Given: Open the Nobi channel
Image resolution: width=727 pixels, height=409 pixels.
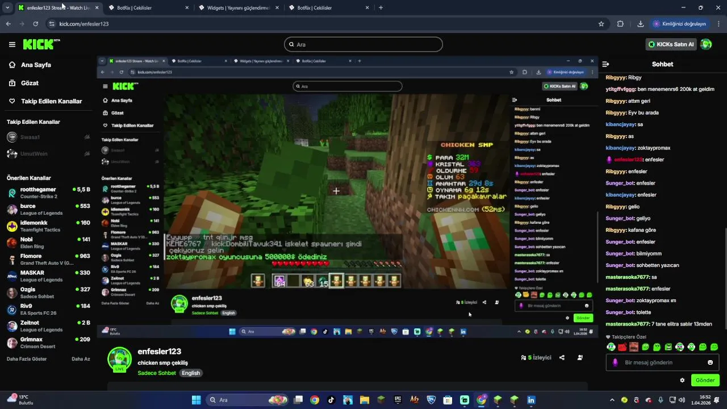Looking at the screenshot, I should point(48,243).
